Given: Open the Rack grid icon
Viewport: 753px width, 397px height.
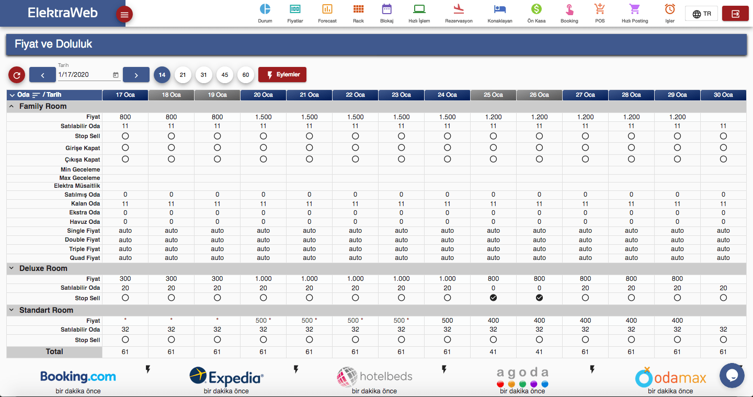Looking at the screenshot, I should point(358,9).
